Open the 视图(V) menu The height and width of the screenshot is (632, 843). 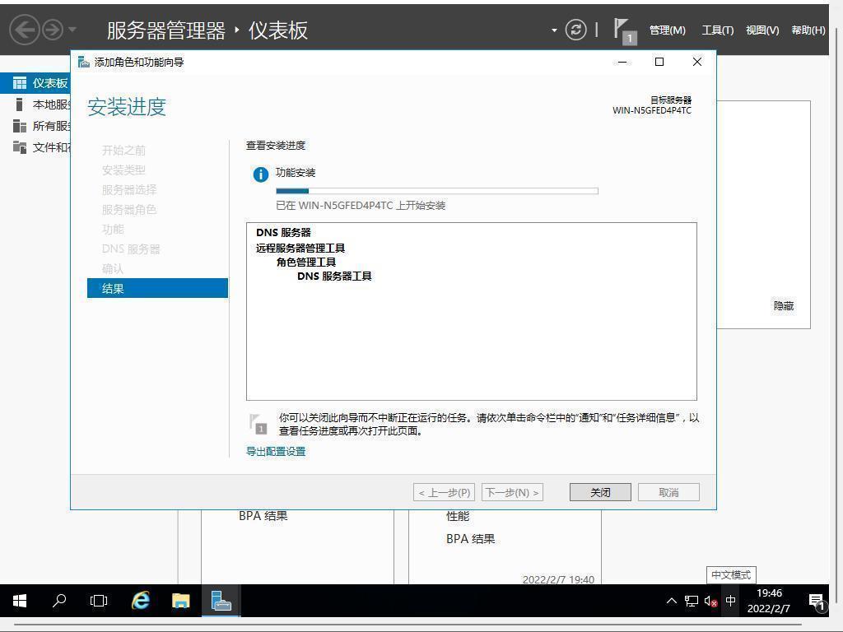click(761, 30)
